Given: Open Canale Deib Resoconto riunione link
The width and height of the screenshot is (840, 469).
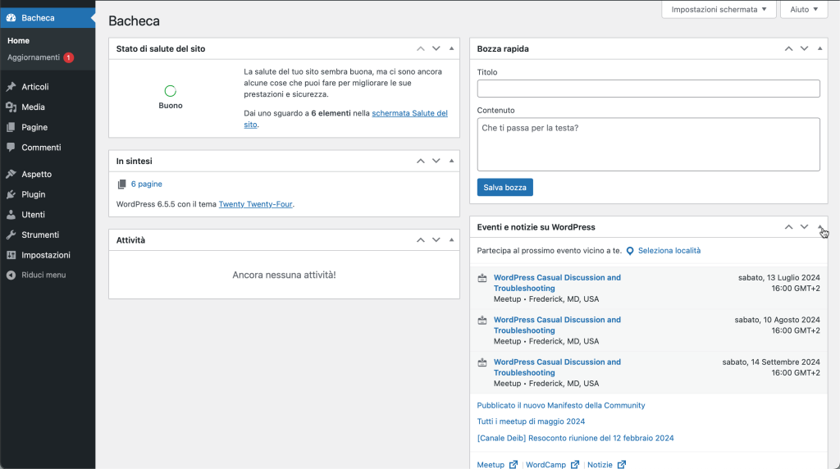Looking at the screenshot, I should coord(575,438).
